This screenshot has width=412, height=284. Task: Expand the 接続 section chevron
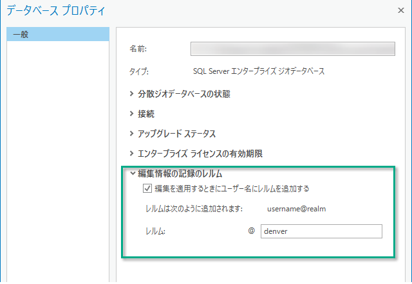[132, 114]
